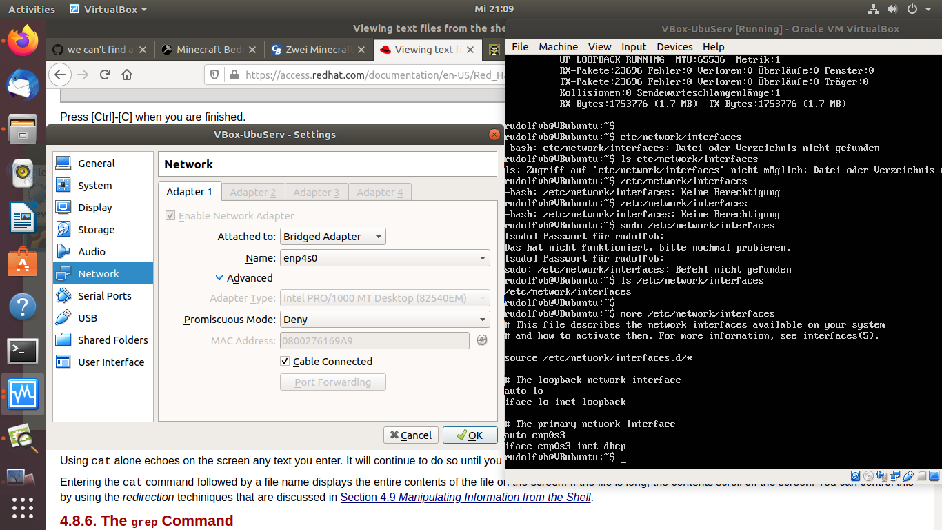Viewport: 942px width, 530px height.
Task: Collapse the Advanced section
Action: [x=244, y=278]
